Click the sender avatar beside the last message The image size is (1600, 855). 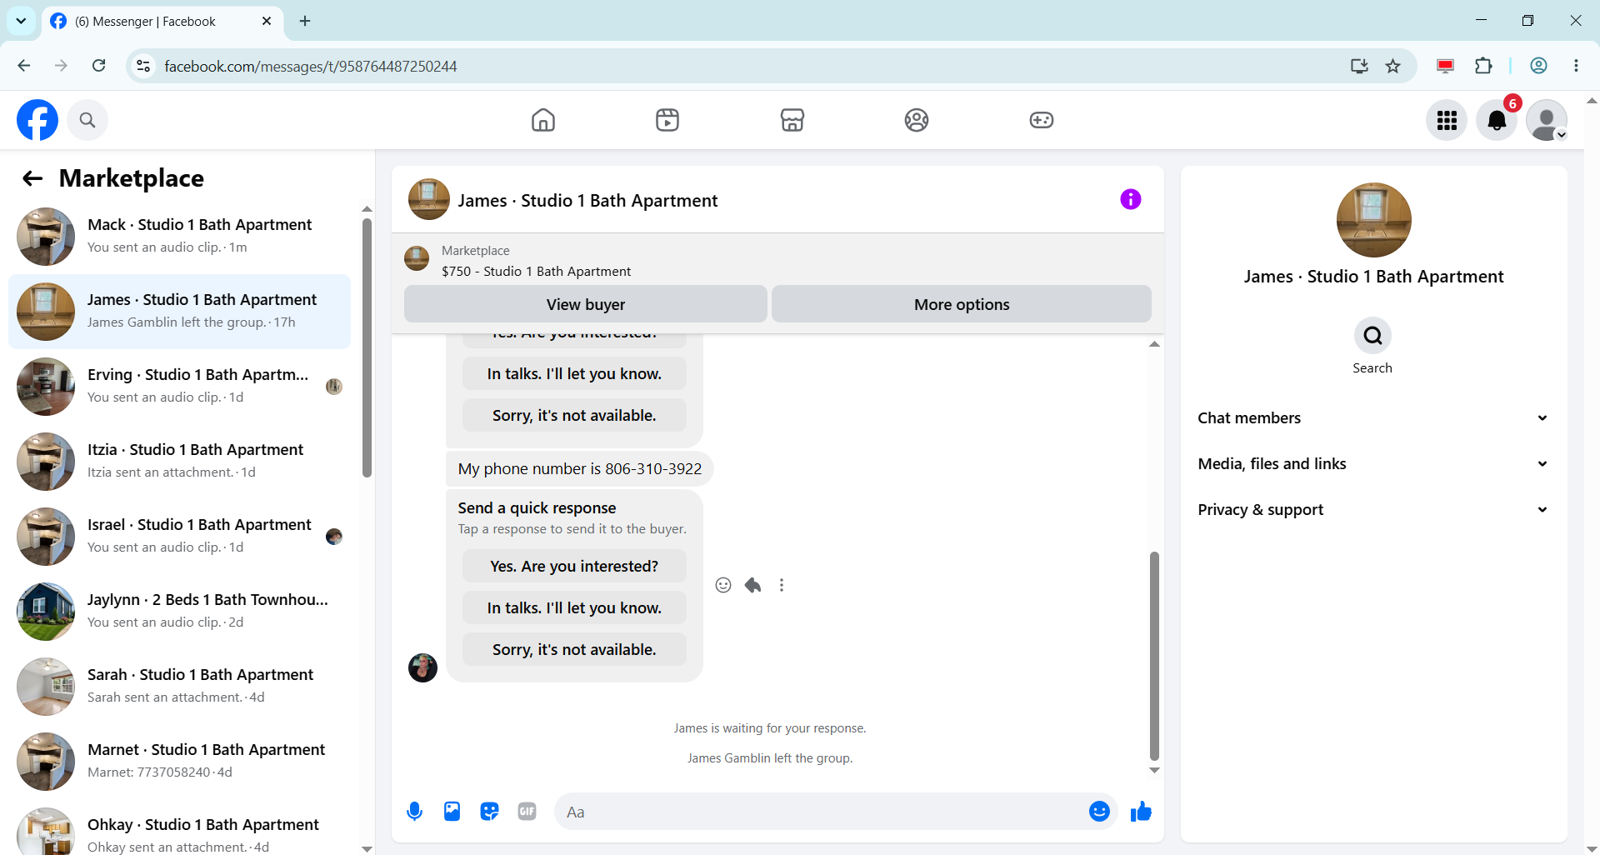[x=422, y=667]
